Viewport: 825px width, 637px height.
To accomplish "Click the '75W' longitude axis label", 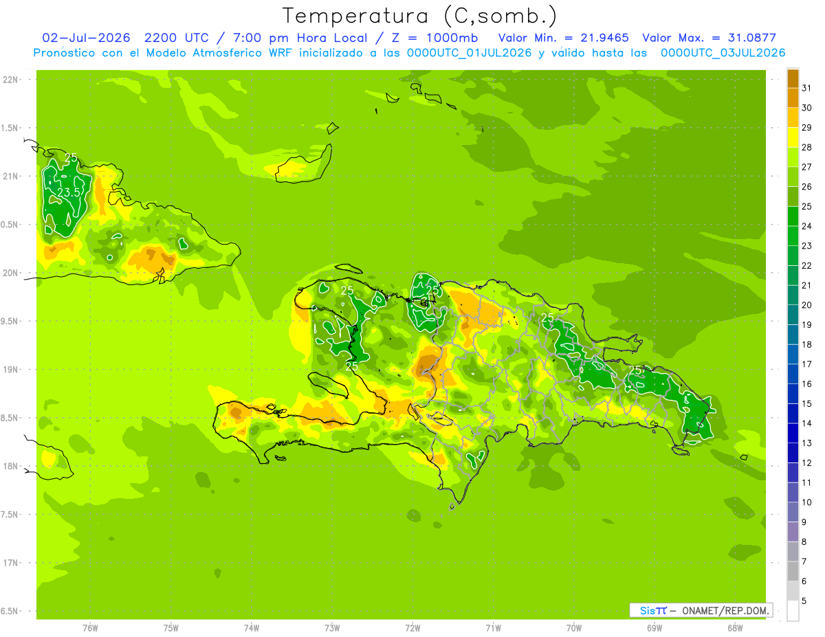I will coord(171,628).
